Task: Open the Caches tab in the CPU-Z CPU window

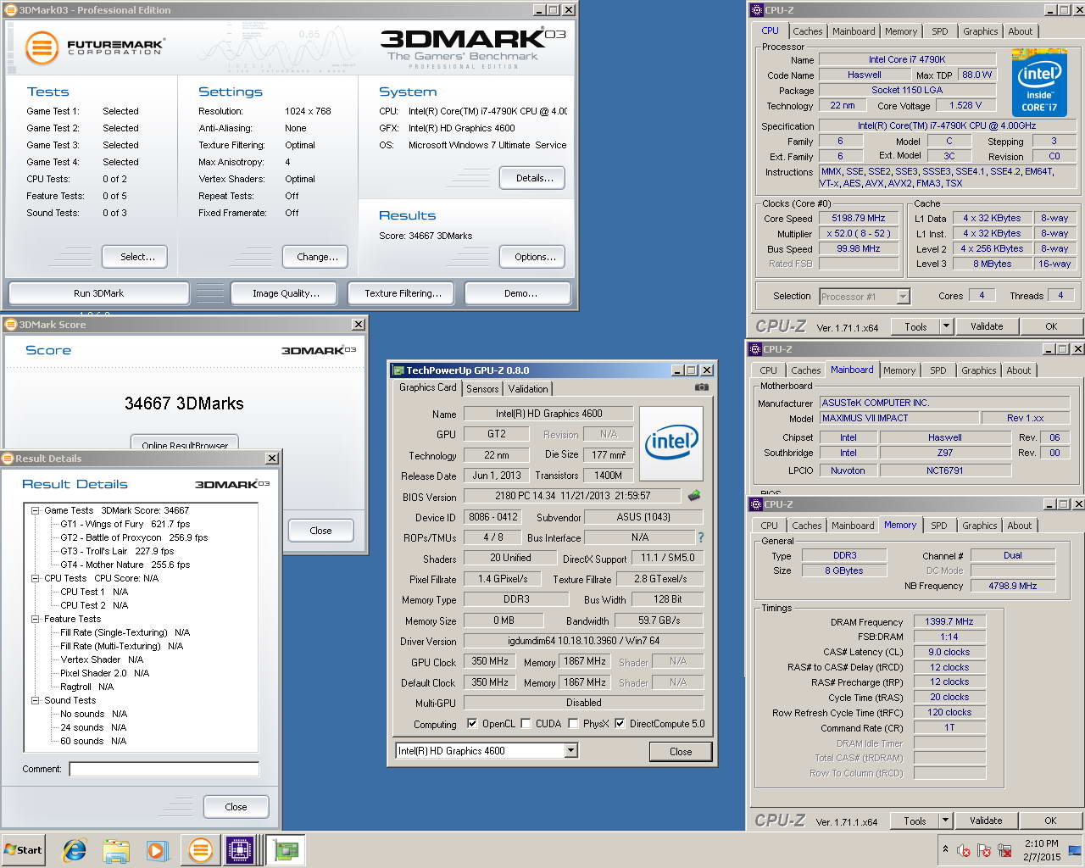Action: pos(808,31)
